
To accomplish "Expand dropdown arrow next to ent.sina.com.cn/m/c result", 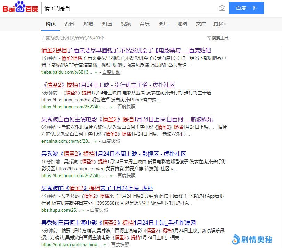I will 96,141.
